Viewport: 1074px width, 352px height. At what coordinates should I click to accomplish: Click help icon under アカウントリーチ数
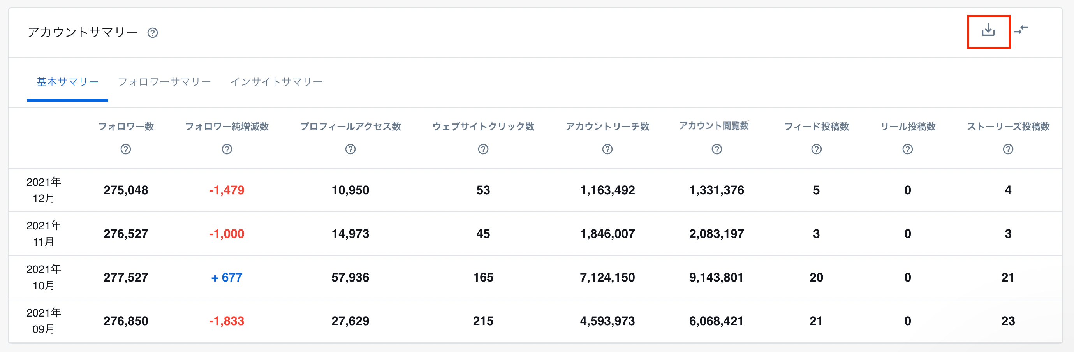pyautogui.click(x=607, y=149)
